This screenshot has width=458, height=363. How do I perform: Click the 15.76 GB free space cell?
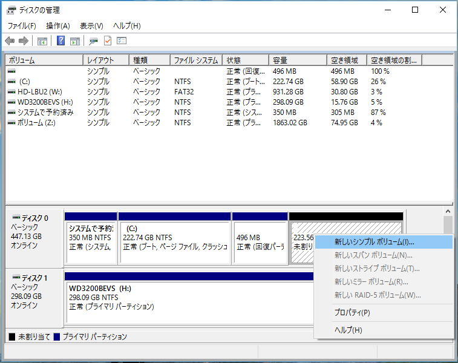(344, 102)
